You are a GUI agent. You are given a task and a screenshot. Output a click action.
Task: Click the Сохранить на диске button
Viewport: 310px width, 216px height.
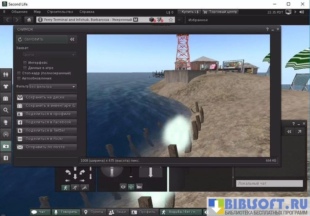(x=47, y=97)
